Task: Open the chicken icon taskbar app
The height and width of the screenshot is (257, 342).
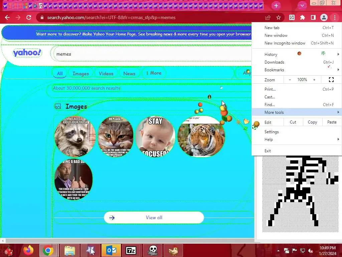Action: tap(173, 250)
